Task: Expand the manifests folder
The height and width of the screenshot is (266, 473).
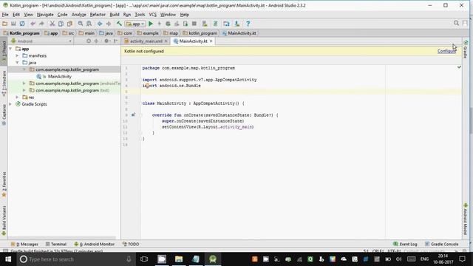Action: point(17,55)
